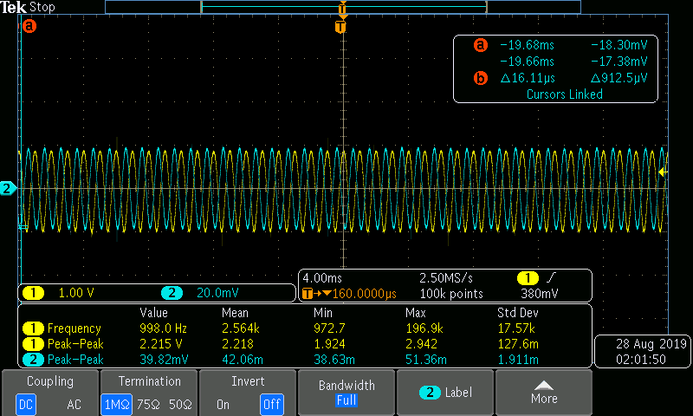Click the 51.36m peak-peak max value

426,360
